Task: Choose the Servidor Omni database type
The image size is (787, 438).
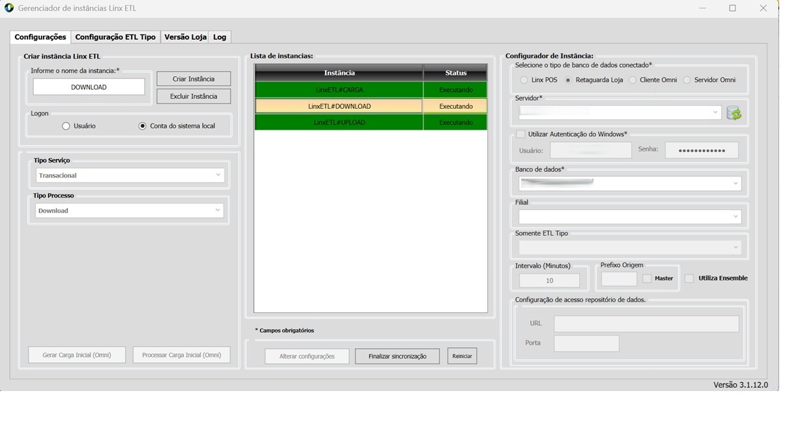Action: (x=687, y=80)
